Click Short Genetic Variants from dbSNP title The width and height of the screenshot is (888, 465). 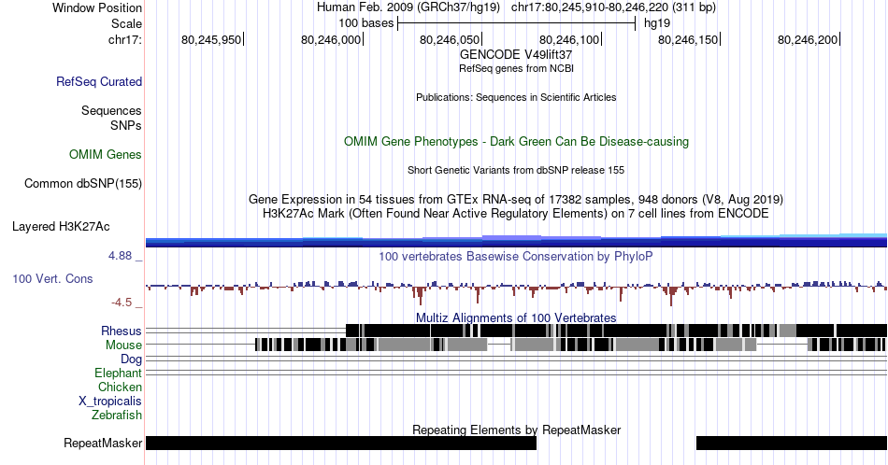pos(516,170)
